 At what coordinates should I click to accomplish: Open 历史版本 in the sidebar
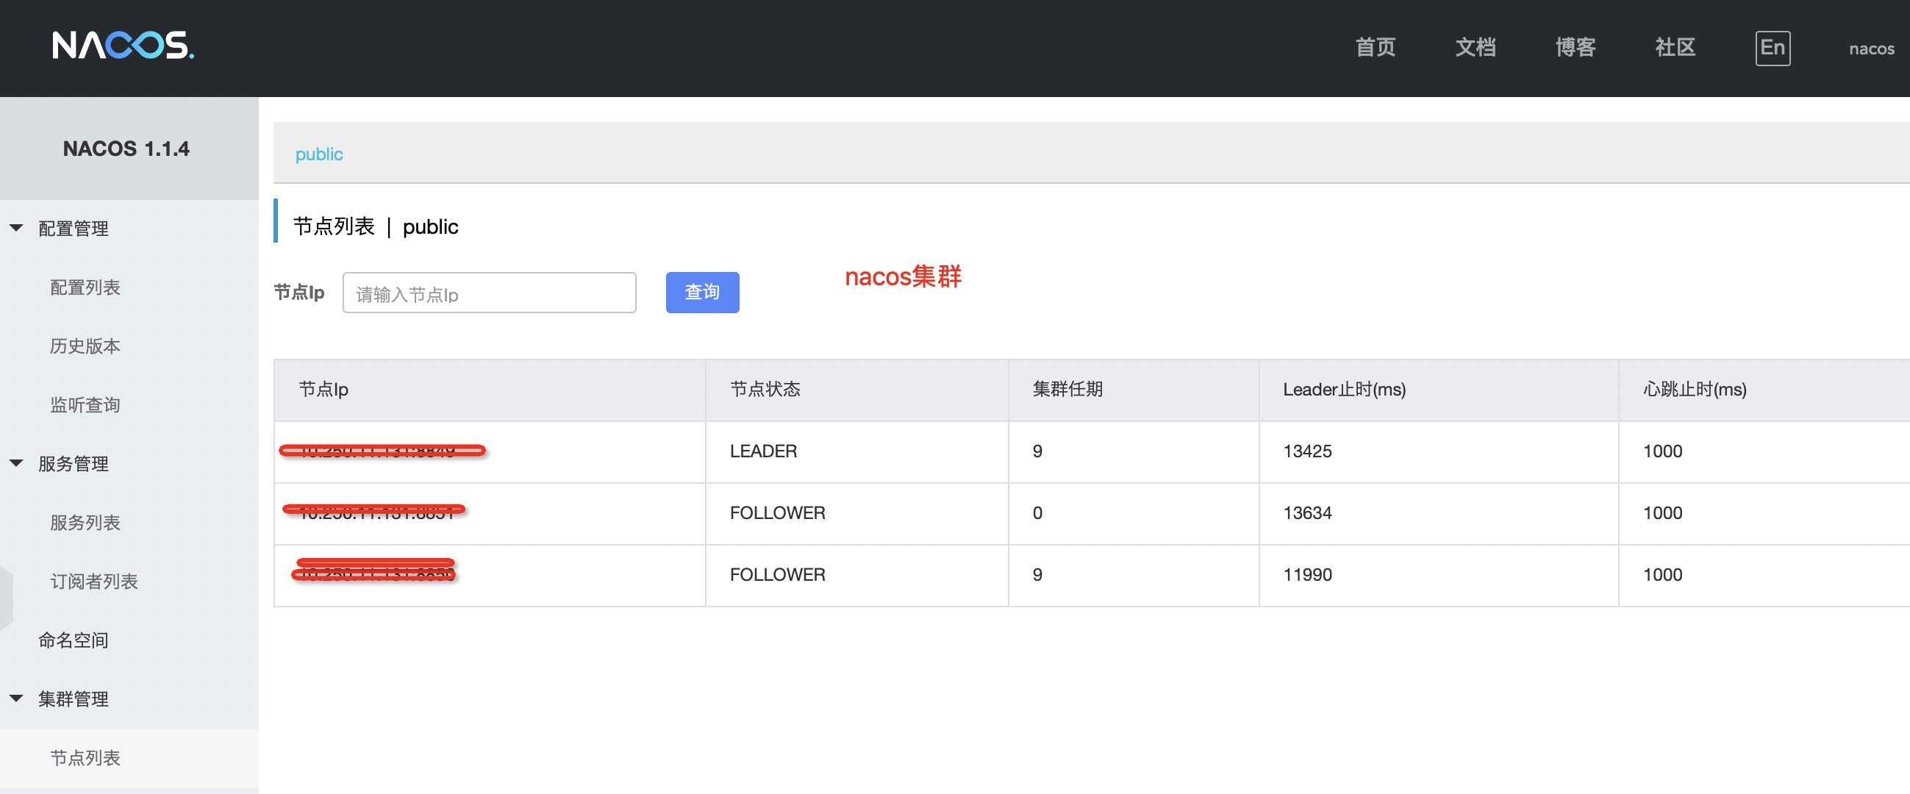(85, 346)
